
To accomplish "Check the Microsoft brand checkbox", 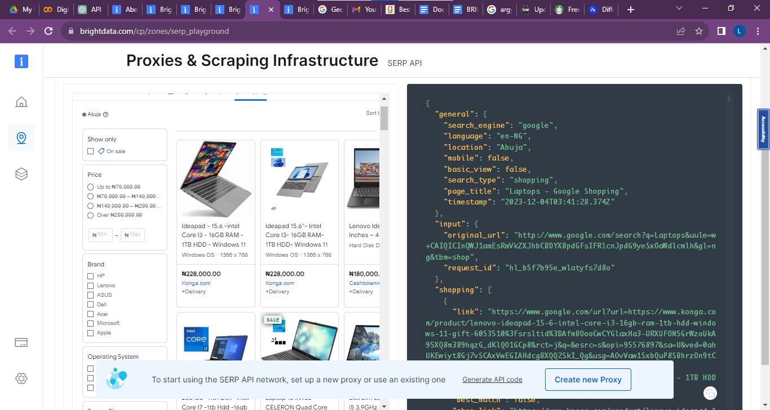I will click(x=90, y=323).
